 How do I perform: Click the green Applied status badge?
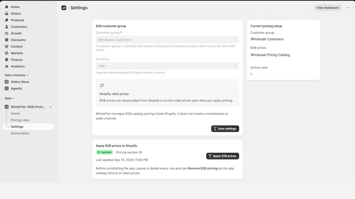[104, 152]
